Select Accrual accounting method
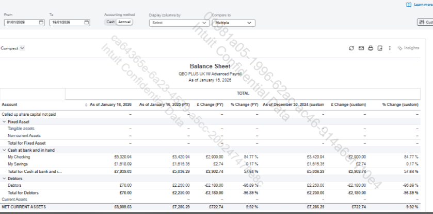Viewport: 433px width, 214px height. point(124,22)
